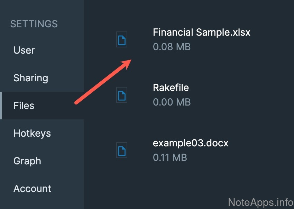Open the Financial Sample.xlsx file name
Image resolution: width=294 pixels, height=209 pixels.
(201, 33)
